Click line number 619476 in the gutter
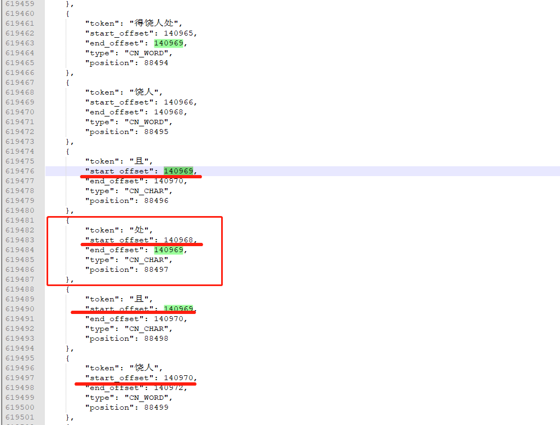The image size is (560, 425). pyautogui.click(x=20, y=171)
